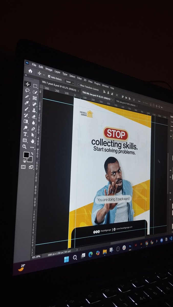Select the History Brush tool
Screen dimensions: 173x307
click(x=26, y=115)
